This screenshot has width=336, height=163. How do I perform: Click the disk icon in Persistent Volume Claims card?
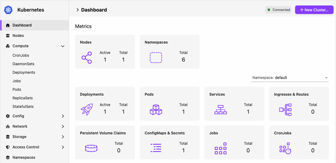[91, 148]
